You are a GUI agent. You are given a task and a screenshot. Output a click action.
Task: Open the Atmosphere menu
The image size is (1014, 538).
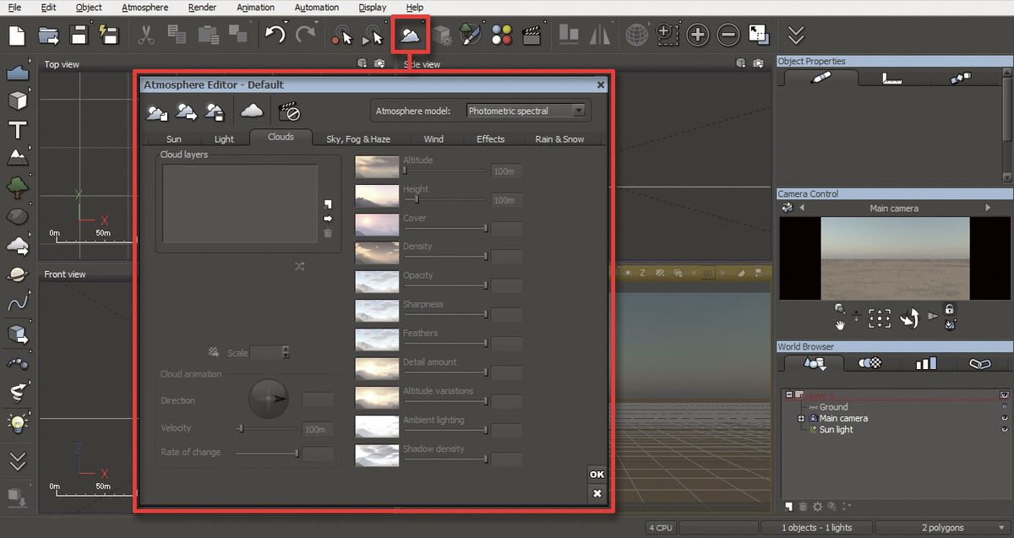(144, 7)
